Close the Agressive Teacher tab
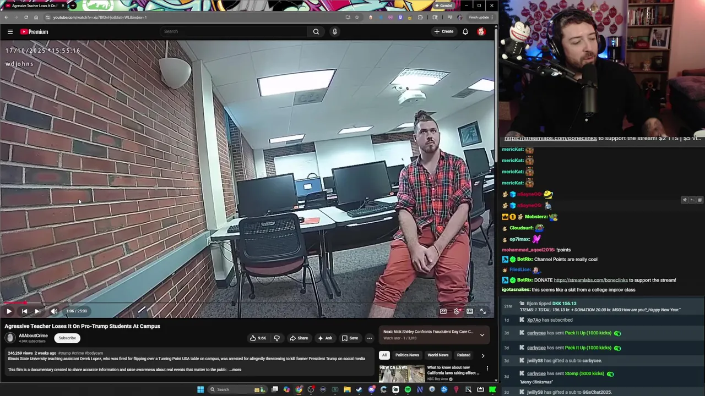 coord(63,5)
